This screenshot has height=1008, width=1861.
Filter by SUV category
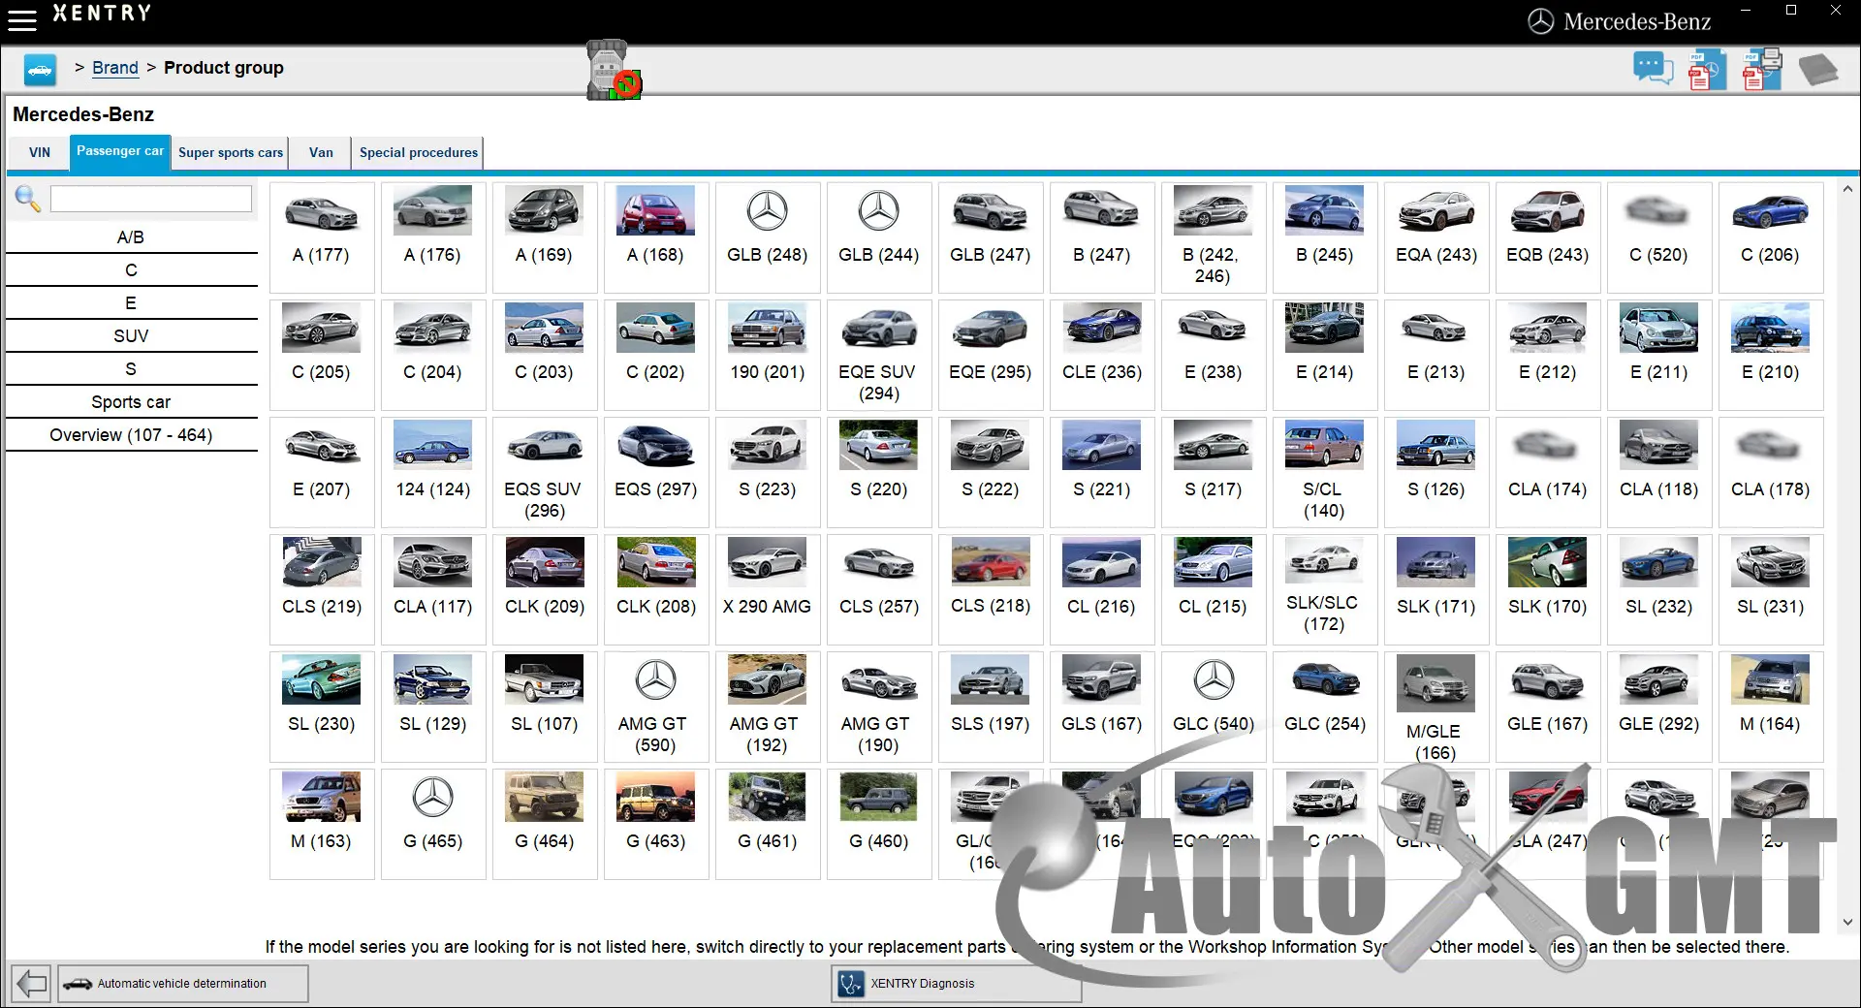(131, 336)
